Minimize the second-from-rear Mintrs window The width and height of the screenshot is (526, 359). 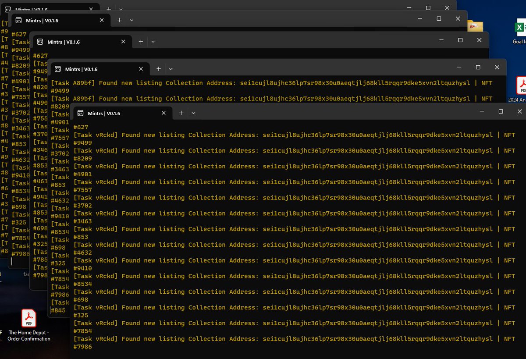pyautogui.click(x=419, y=18)
